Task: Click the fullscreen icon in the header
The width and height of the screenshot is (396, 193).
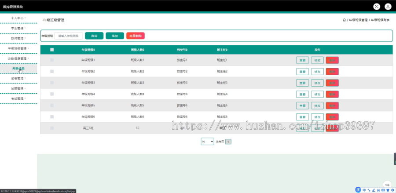Action: click(377, 7)
